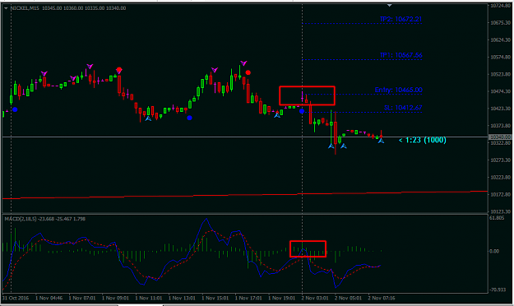Click the blue signal dot on the 2 Nov 03:01 line
The height and width of the screenshot is (306, 514).
click(302, 112)
